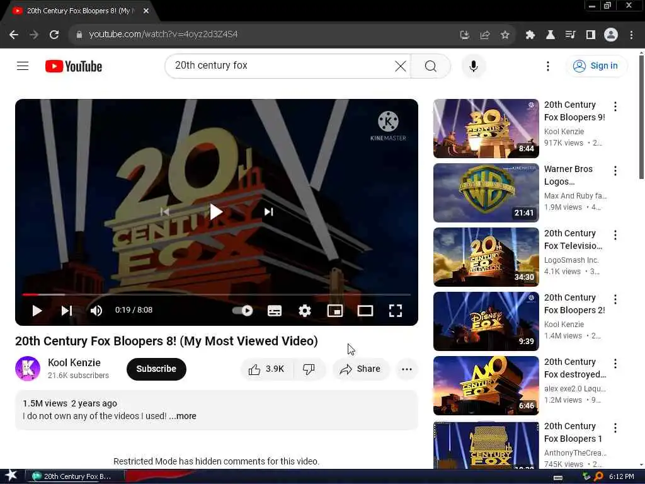Mute the video volume speaker
The height and width of the screenshot is (484, 645).
click(96, 311)
